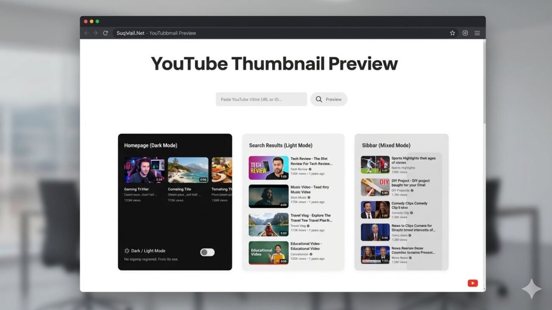Click the 'Search Results (Light Mode)' heading
Image resolution: width=552 pixels, height=310 pixels.
pyautogui.click(x=281, y=145)
